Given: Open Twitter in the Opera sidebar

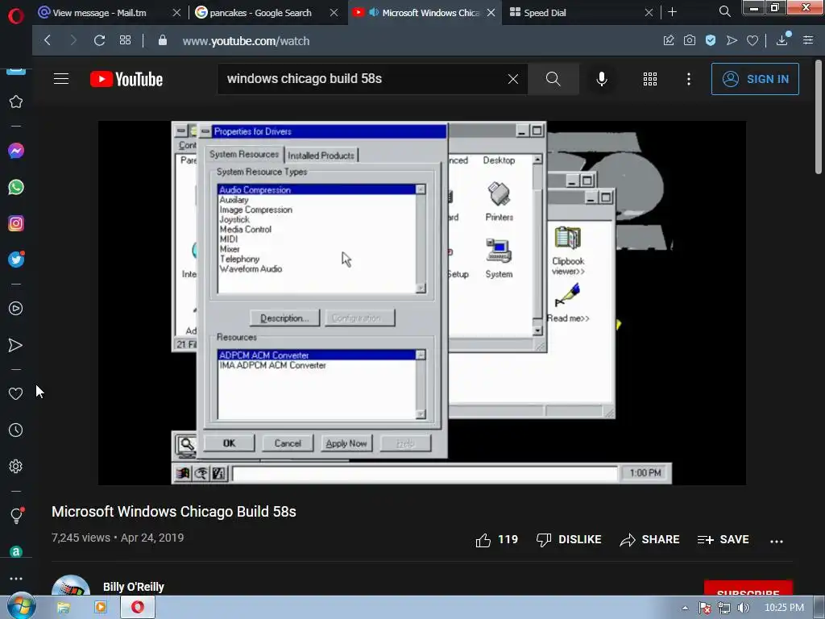Looking at the screenshot, I should tap(16, 260).
